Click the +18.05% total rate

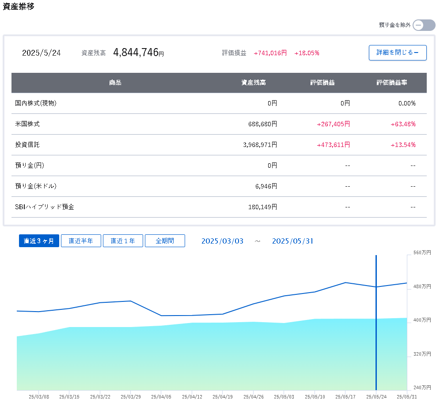pos(307,53)
